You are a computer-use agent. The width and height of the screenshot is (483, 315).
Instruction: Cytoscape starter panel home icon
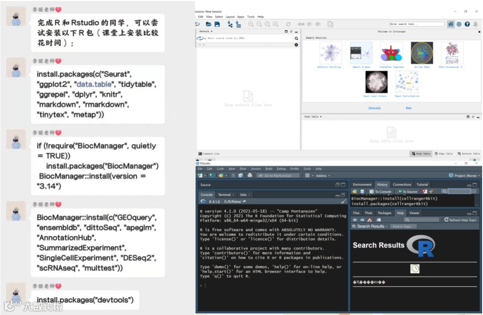point(451,24)
